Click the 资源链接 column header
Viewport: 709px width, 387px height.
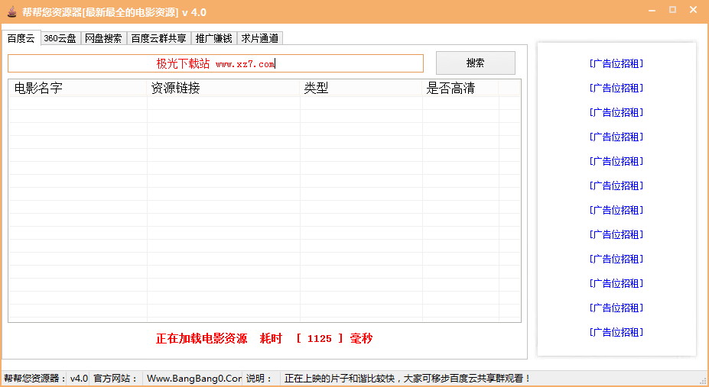point(223,89)
